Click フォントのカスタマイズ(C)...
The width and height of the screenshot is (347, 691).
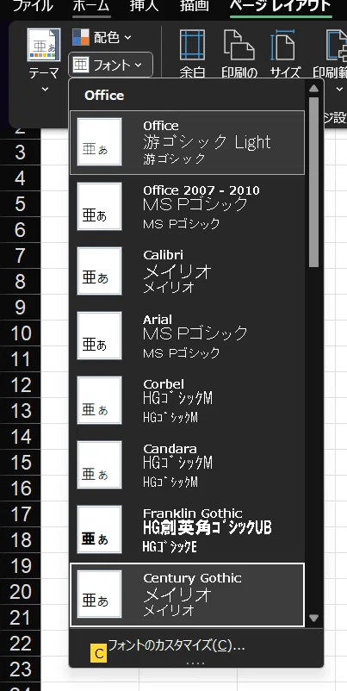click(177, 645)
